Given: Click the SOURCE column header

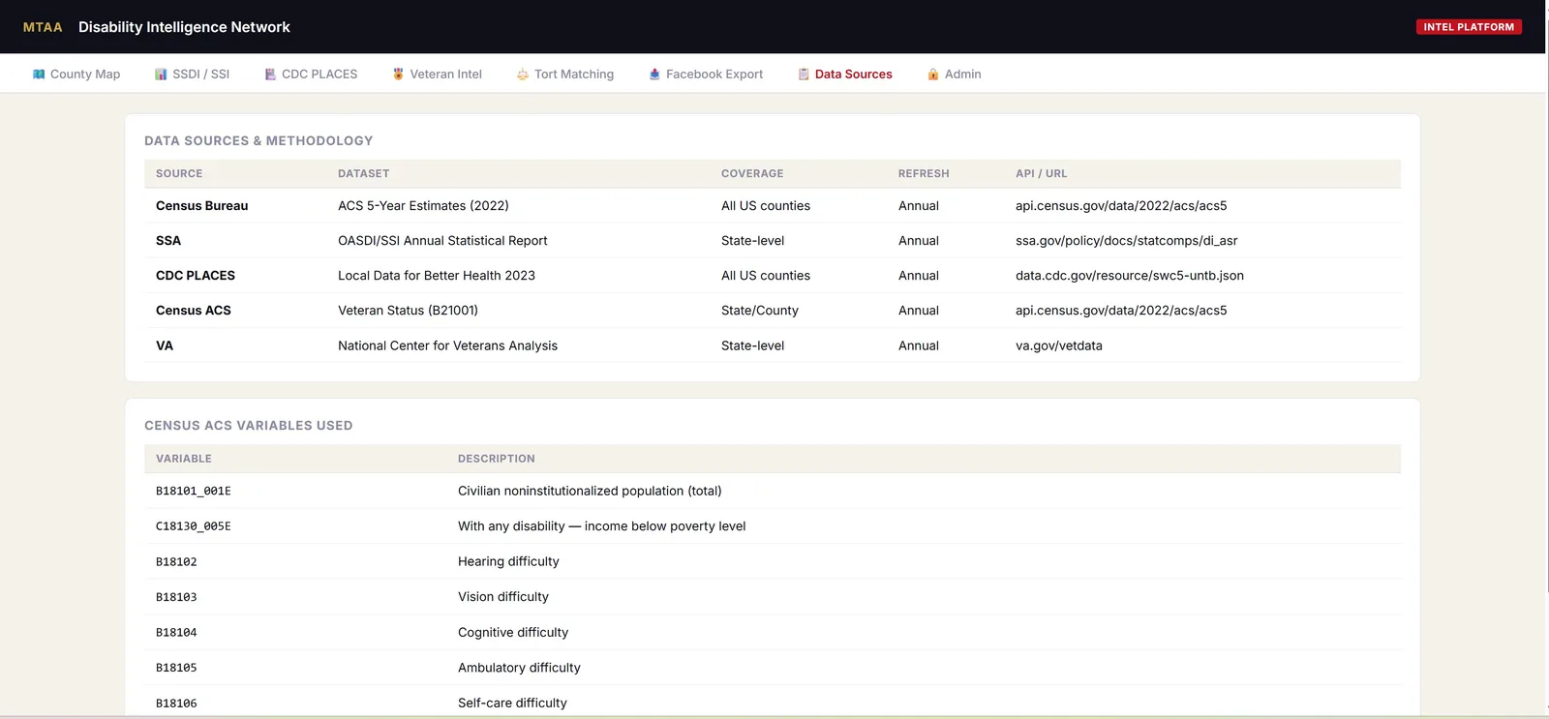Looking at the screenshot, I should point(179,174).
